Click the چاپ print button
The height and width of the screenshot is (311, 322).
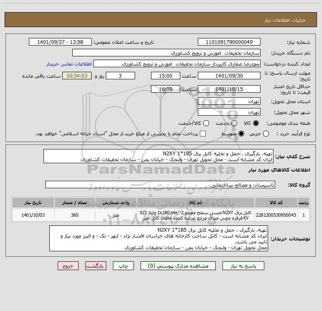[123, 266]
